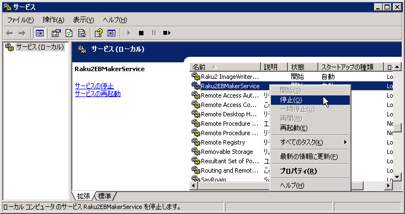Click the vertical scrollbar up arrow
Image resolution: width=405 pixels, height=214 pixels.
pos(397,67)
